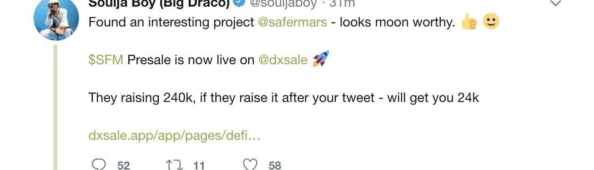Like the tweet with the heart icon
This screenshot has width=594, height=170.
[250, 164]
